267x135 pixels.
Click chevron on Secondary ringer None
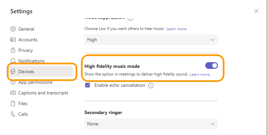(x=213, y=124)
